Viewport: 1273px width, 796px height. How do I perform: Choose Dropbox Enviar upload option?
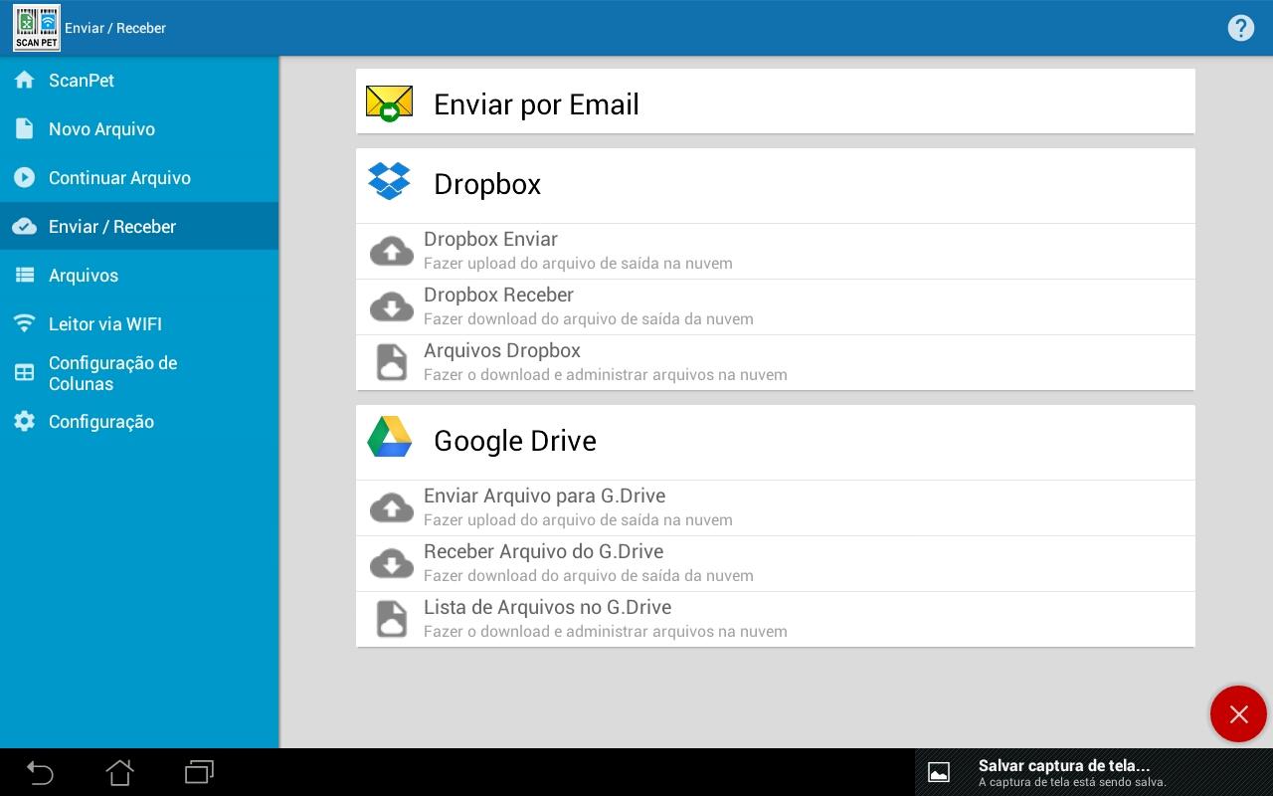775,251
